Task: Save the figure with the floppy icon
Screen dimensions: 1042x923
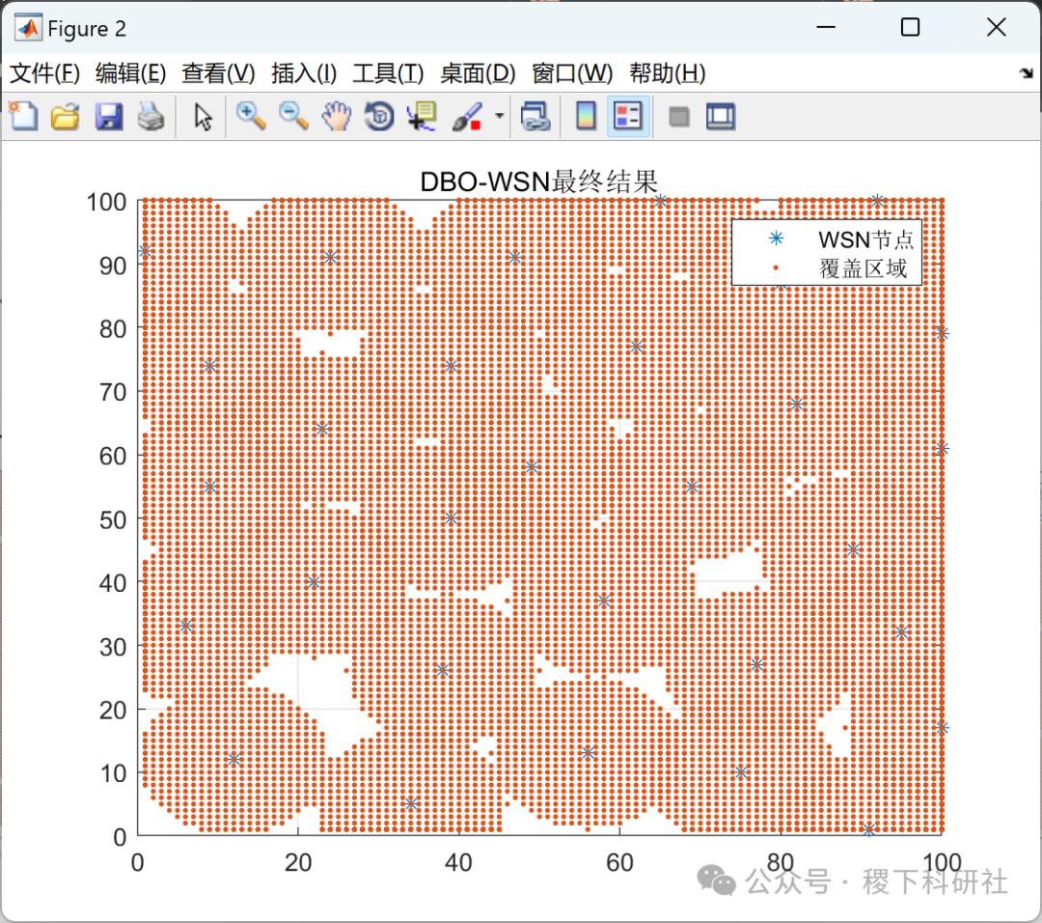Action: click(x=108, y=117)
